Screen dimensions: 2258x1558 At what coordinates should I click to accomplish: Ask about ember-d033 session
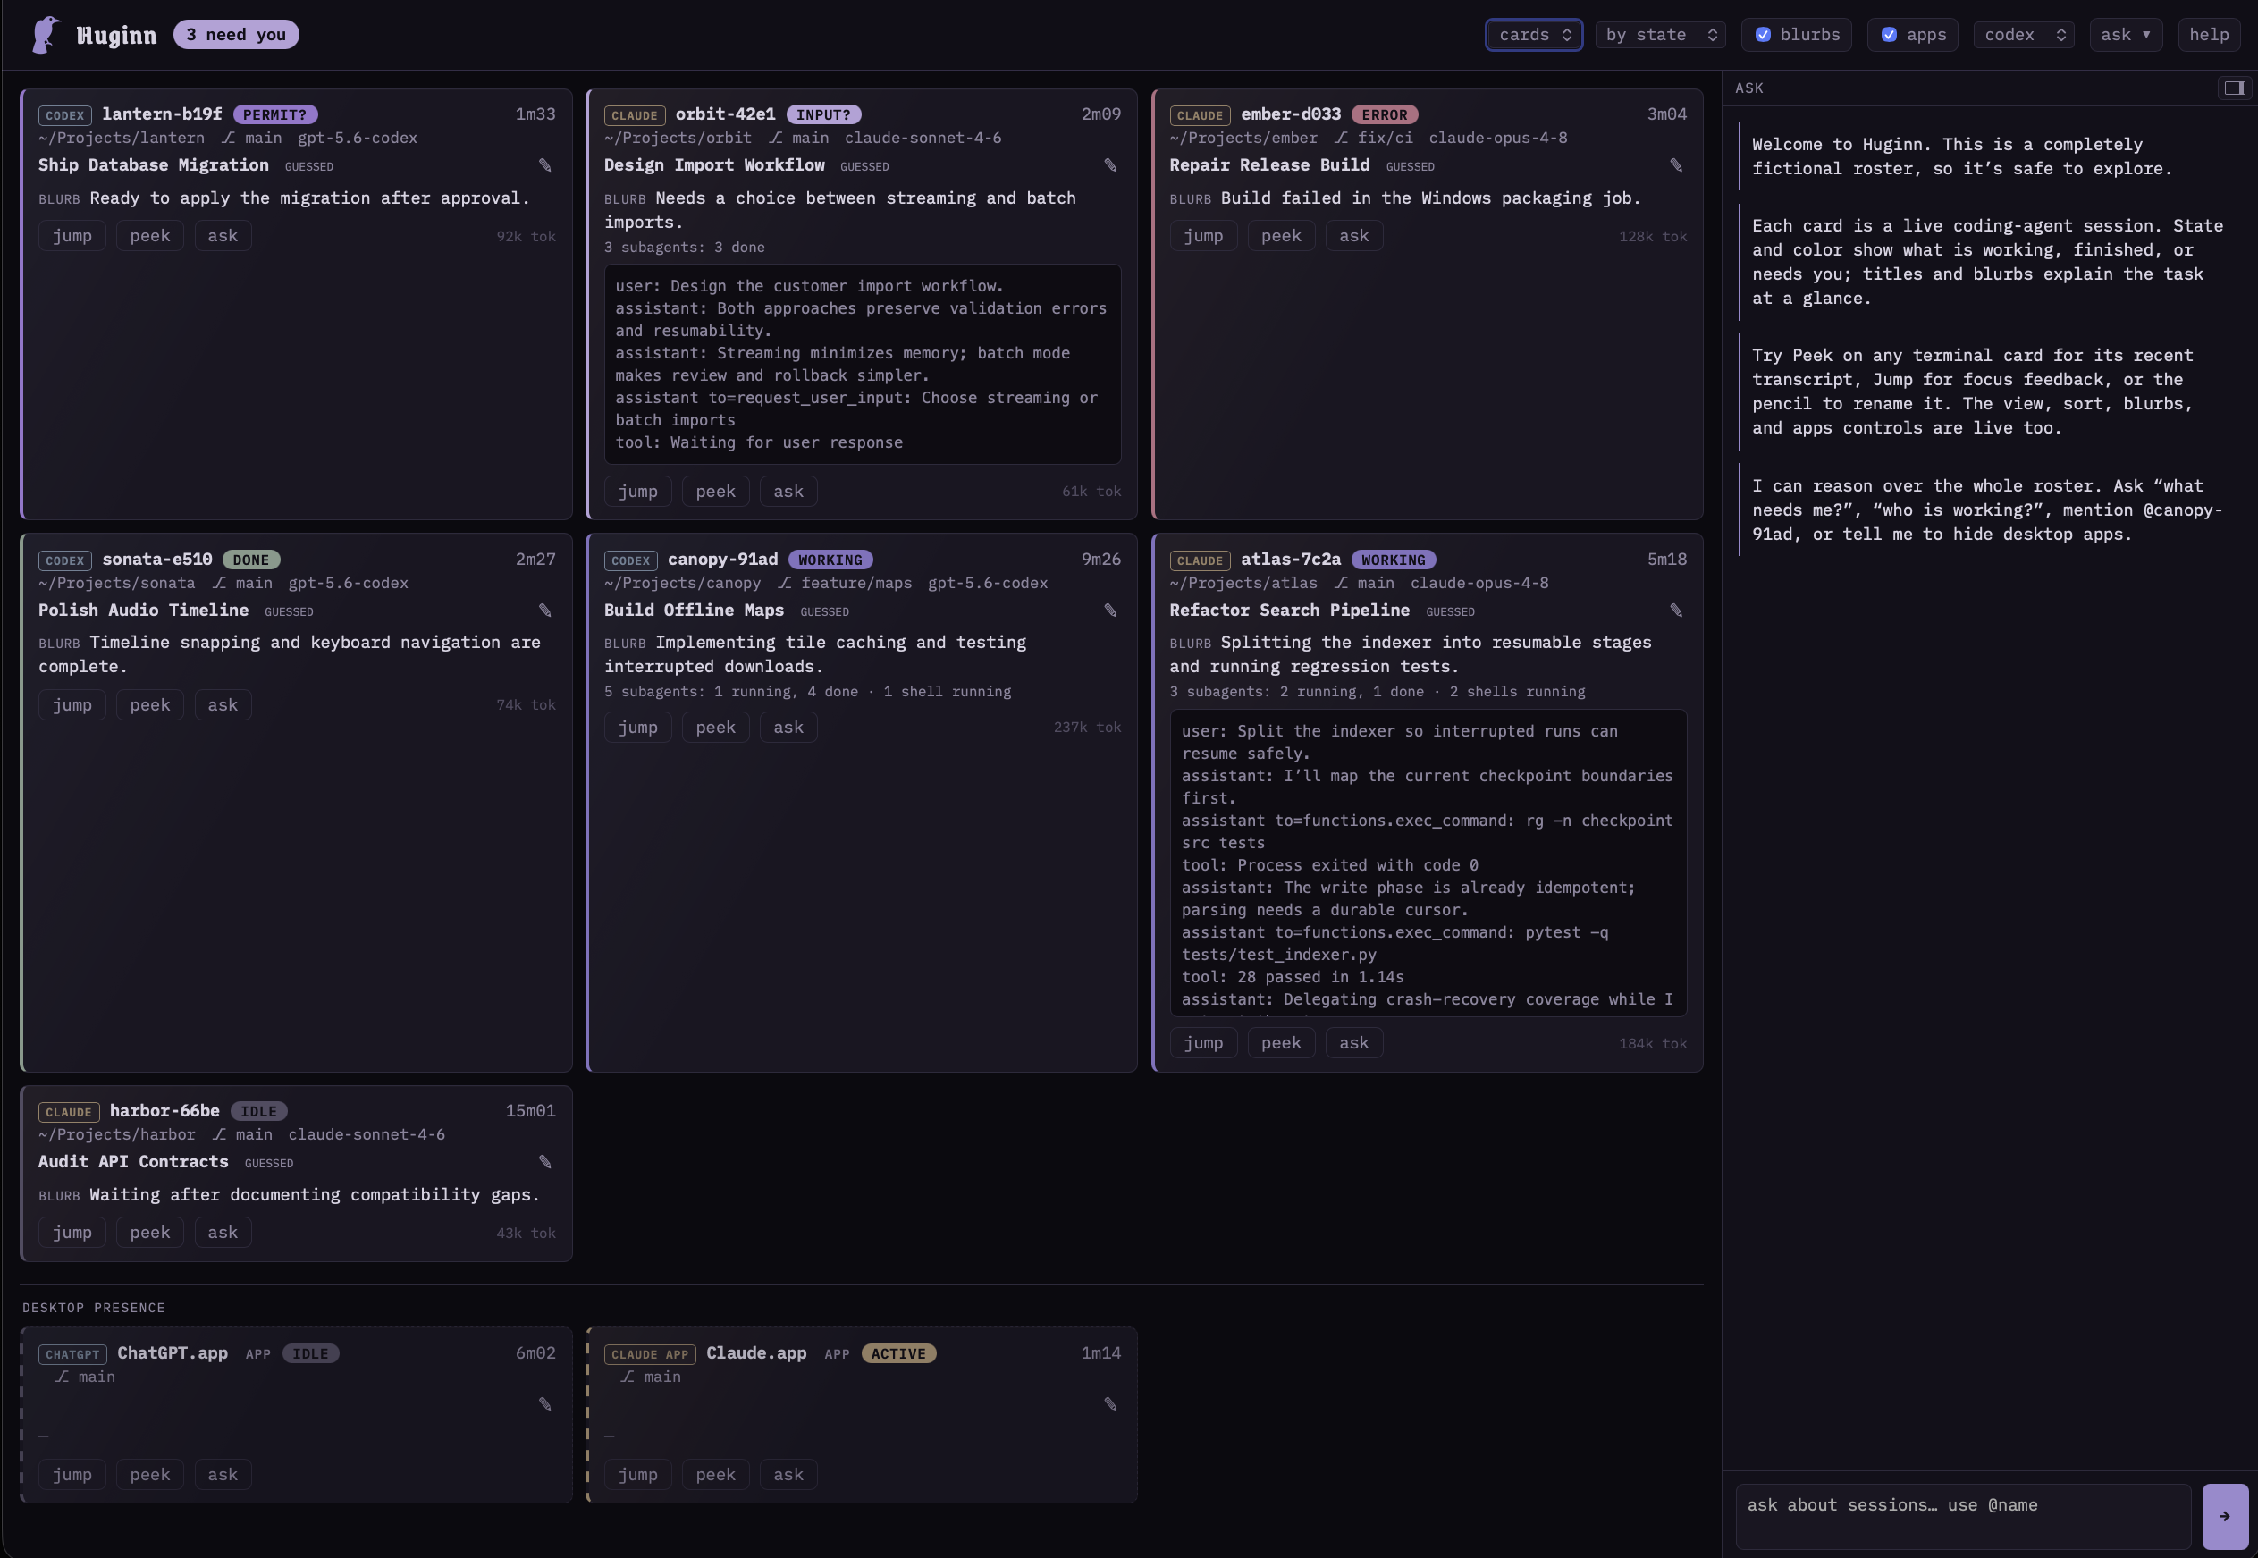click(x=1354, y=236)
